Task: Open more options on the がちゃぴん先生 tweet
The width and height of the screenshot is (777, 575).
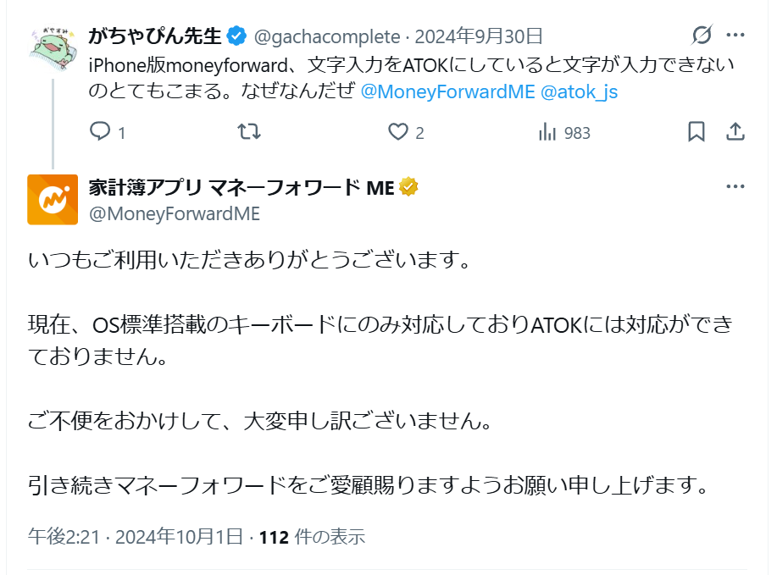Action: coord(735,36)
